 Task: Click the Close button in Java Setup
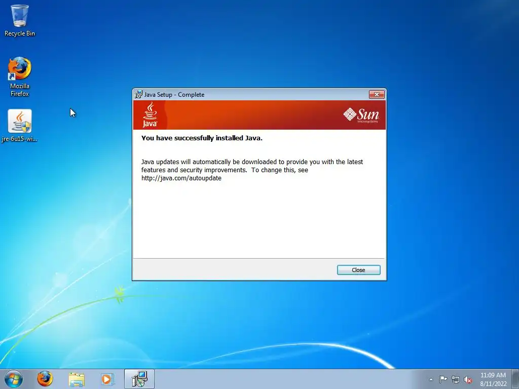[x=358, y=270]
